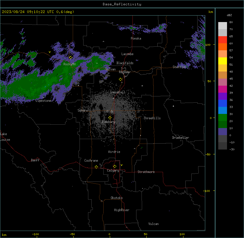Click the Innisfail city label
The width and height of the screenshot is (244, 238).
117,92
